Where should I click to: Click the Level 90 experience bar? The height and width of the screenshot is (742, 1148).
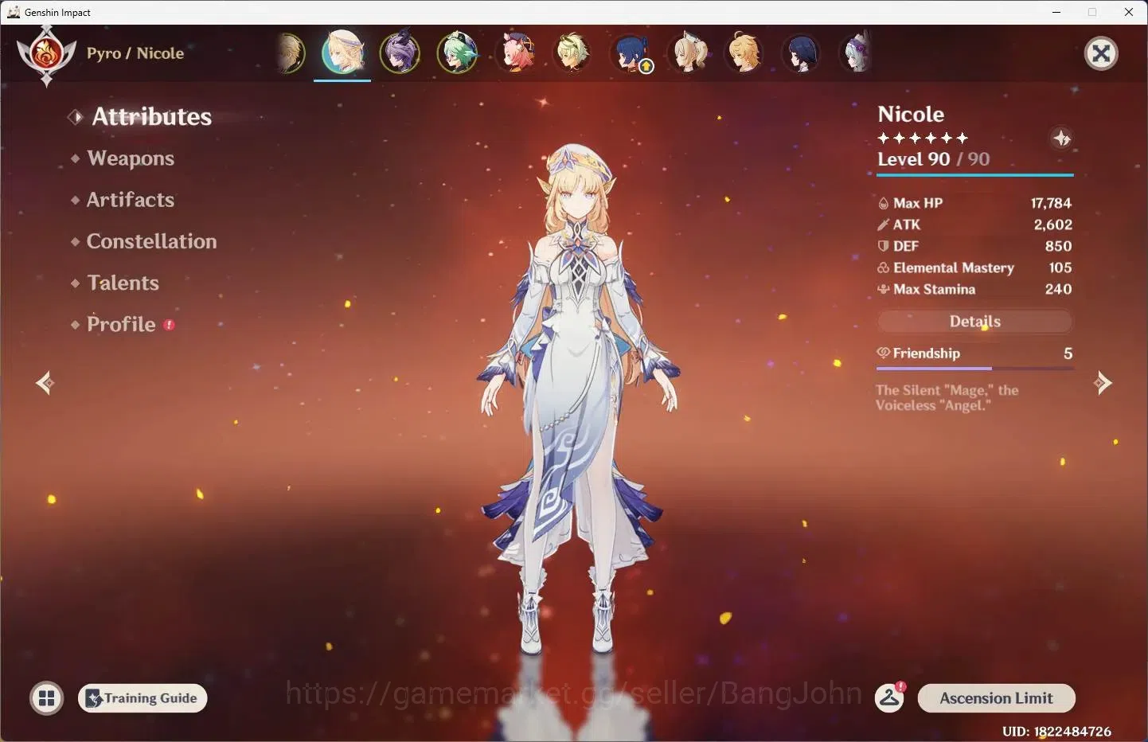(x=975, y=174)
